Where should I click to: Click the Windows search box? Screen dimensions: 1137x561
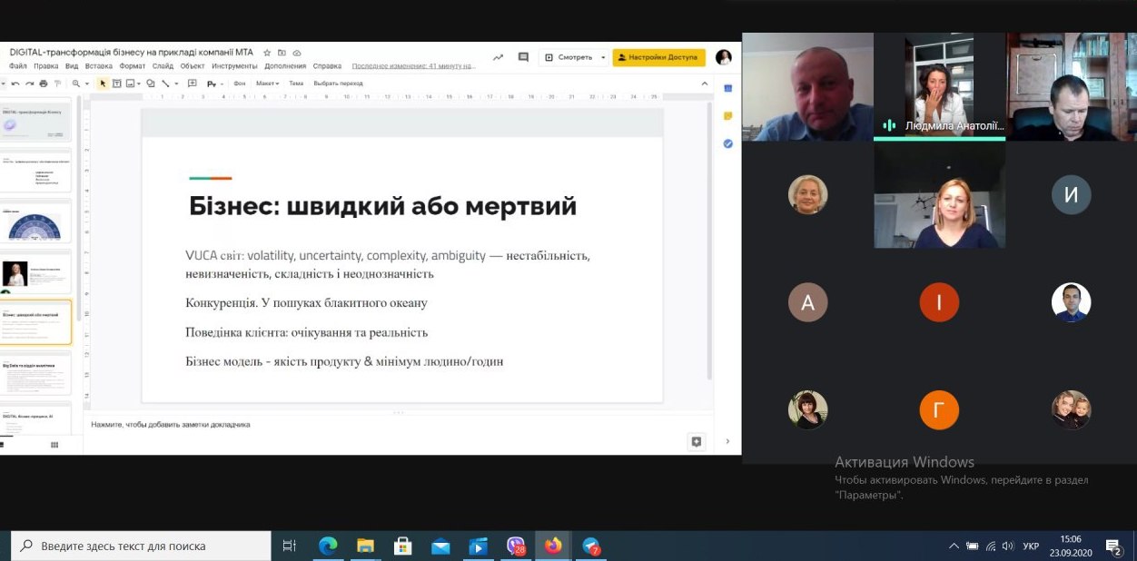(141, 546)
